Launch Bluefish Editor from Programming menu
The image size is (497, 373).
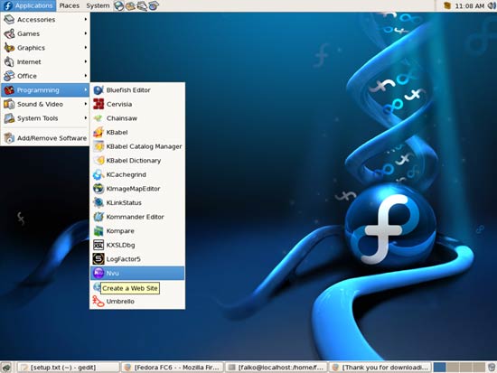pyautogui.click(x=137, y=90)
